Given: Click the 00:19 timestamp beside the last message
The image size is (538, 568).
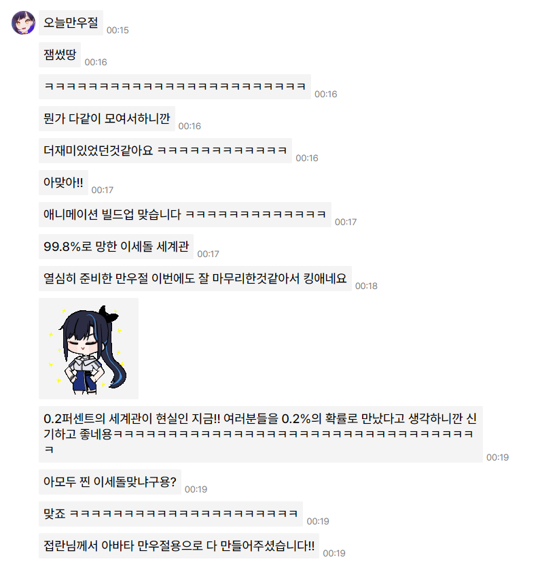Looking at the screenshot, I should (334, 553).
